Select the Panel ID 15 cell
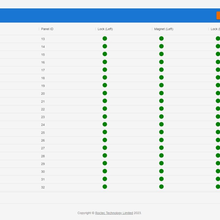Screen dimensions: 220x220 tap(43, 54)
